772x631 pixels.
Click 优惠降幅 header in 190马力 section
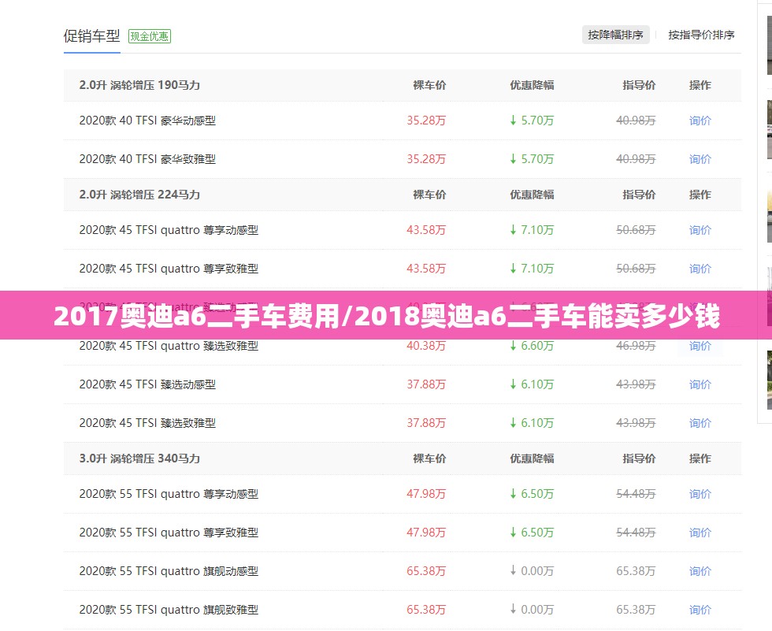(x=532, y=85)
